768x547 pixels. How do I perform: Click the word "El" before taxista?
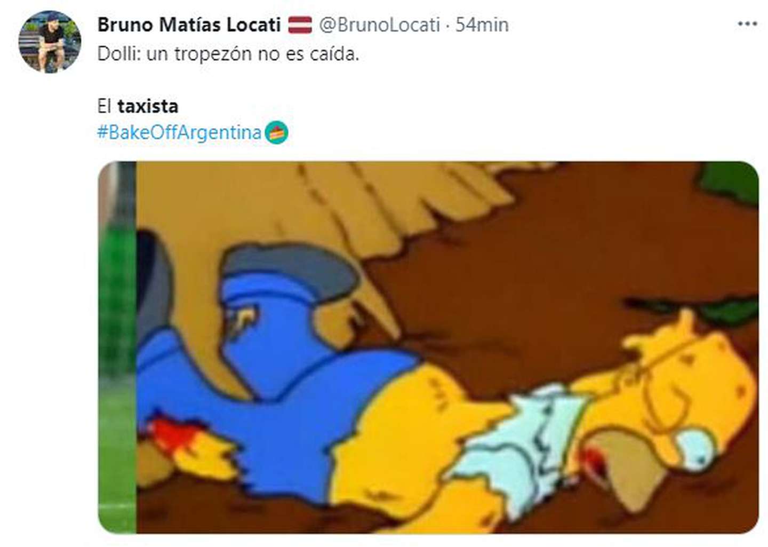click(104, 106)
